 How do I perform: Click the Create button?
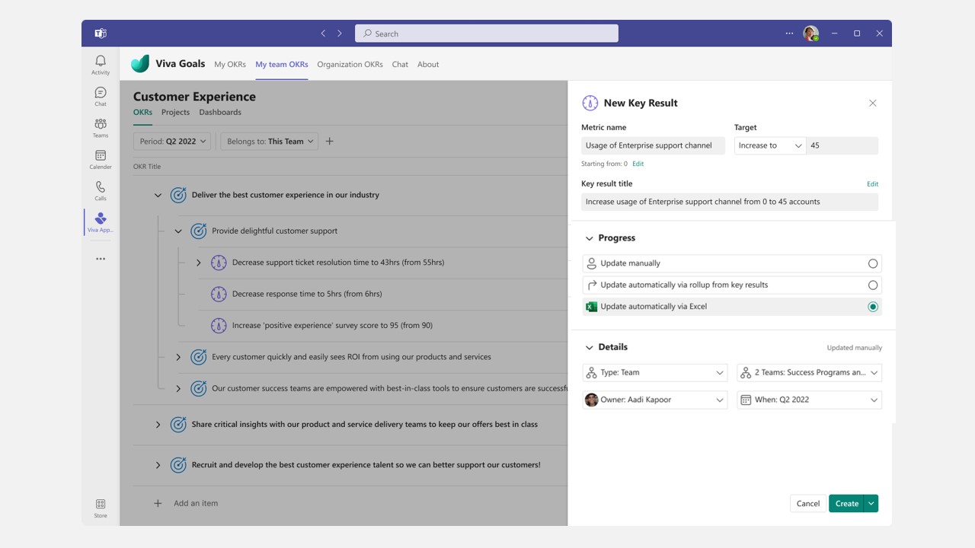pos(846,503)
